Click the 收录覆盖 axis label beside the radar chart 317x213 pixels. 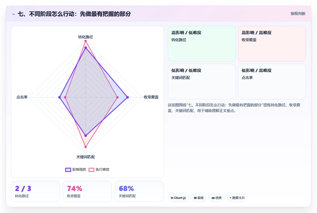pyautogui.click(x=151, y=97)
